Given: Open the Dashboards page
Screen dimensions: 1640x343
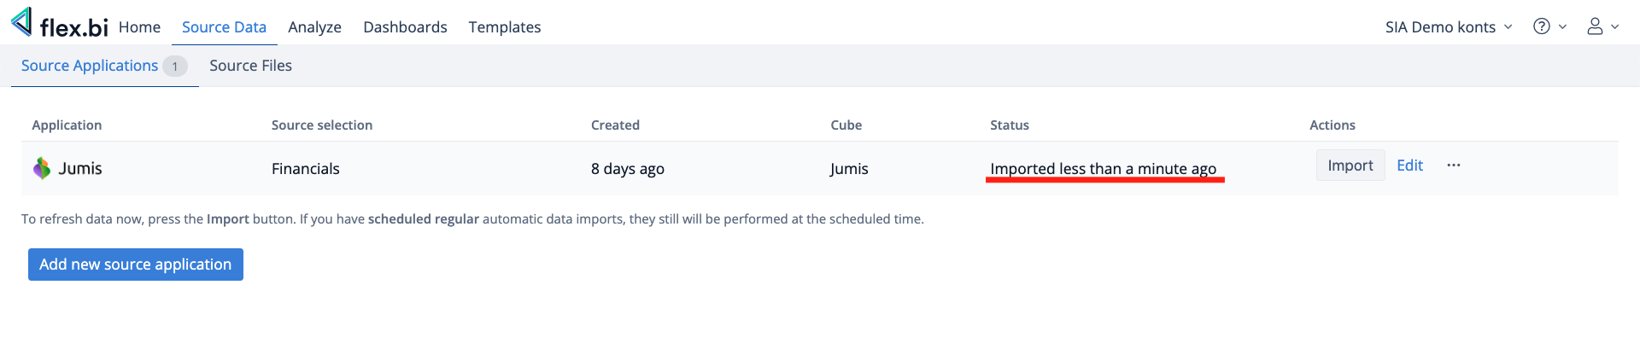Looking at the screenshot, I should pos(405,27).
